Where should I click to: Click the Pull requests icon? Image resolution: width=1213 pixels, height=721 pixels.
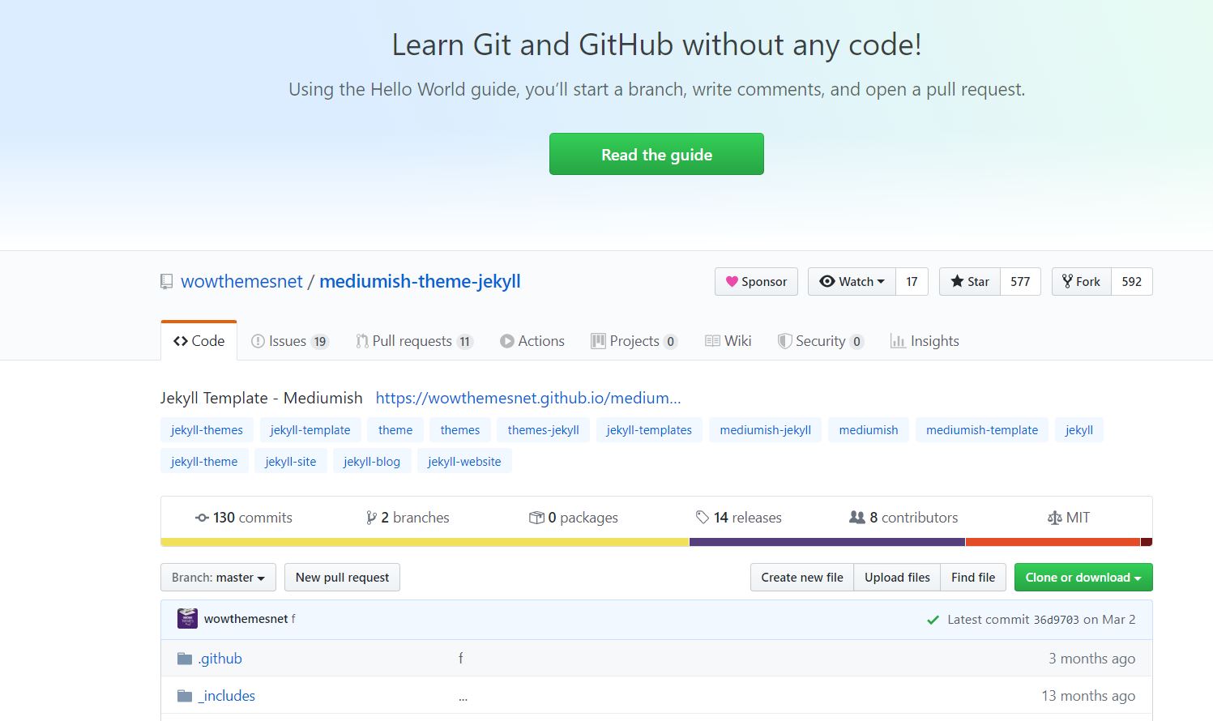point(362,341)
